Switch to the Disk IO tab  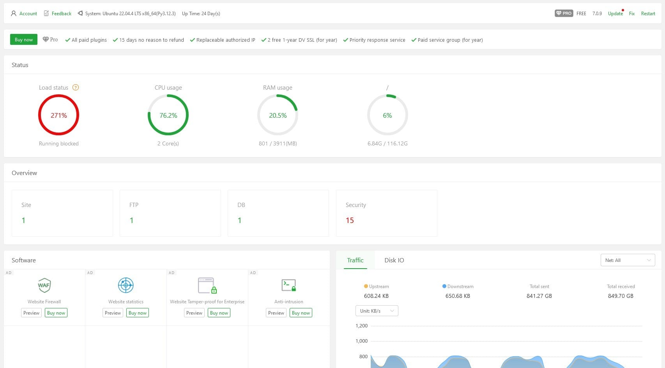394,260
